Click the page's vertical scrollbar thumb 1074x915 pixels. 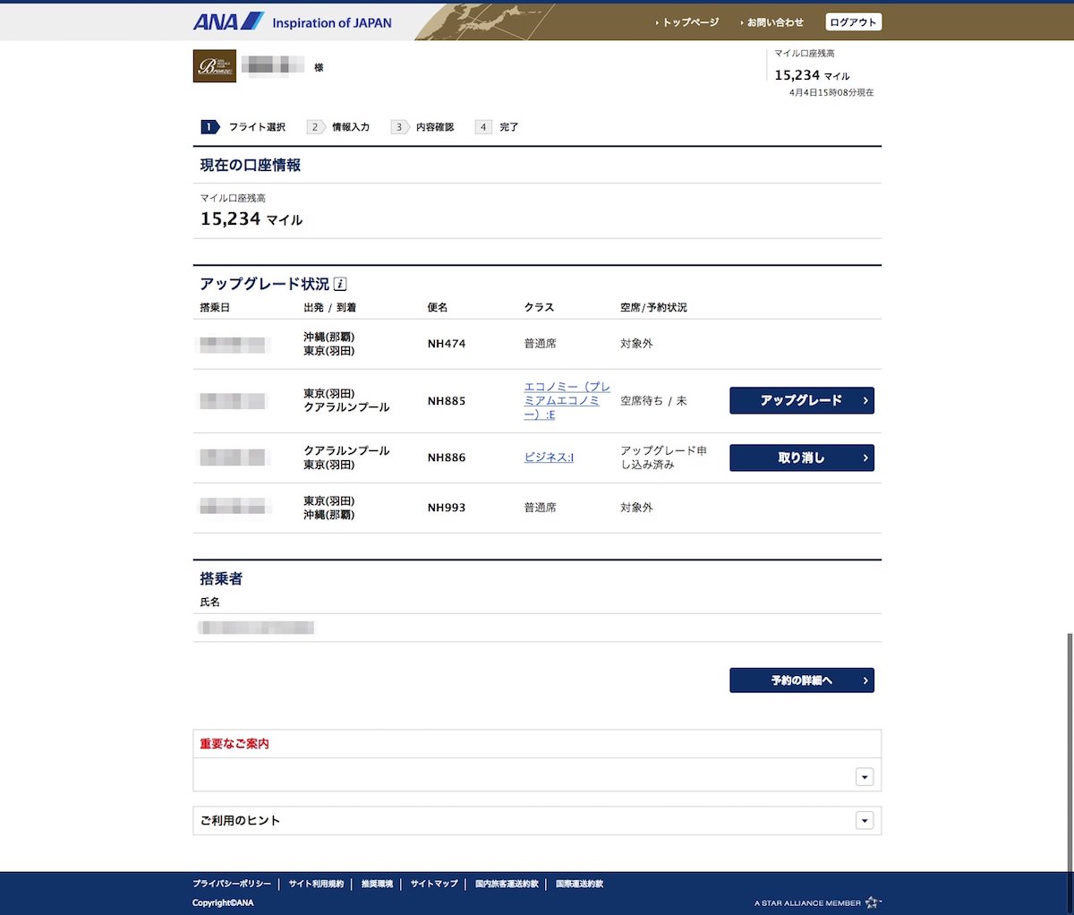1070,750
